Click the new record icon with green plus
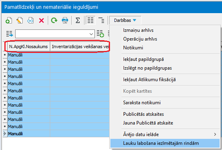This screenshot has height=150, width=222. 9,20
